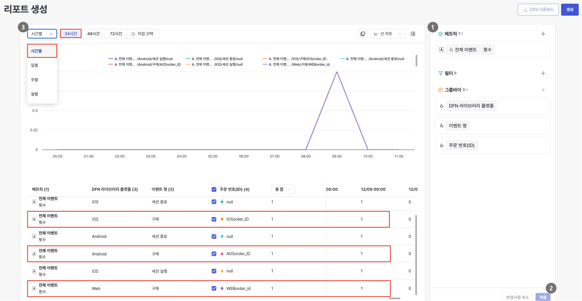Click the metric cube icon
The height and width of the screenshot is (301, 582).
[x=440, y=34]
